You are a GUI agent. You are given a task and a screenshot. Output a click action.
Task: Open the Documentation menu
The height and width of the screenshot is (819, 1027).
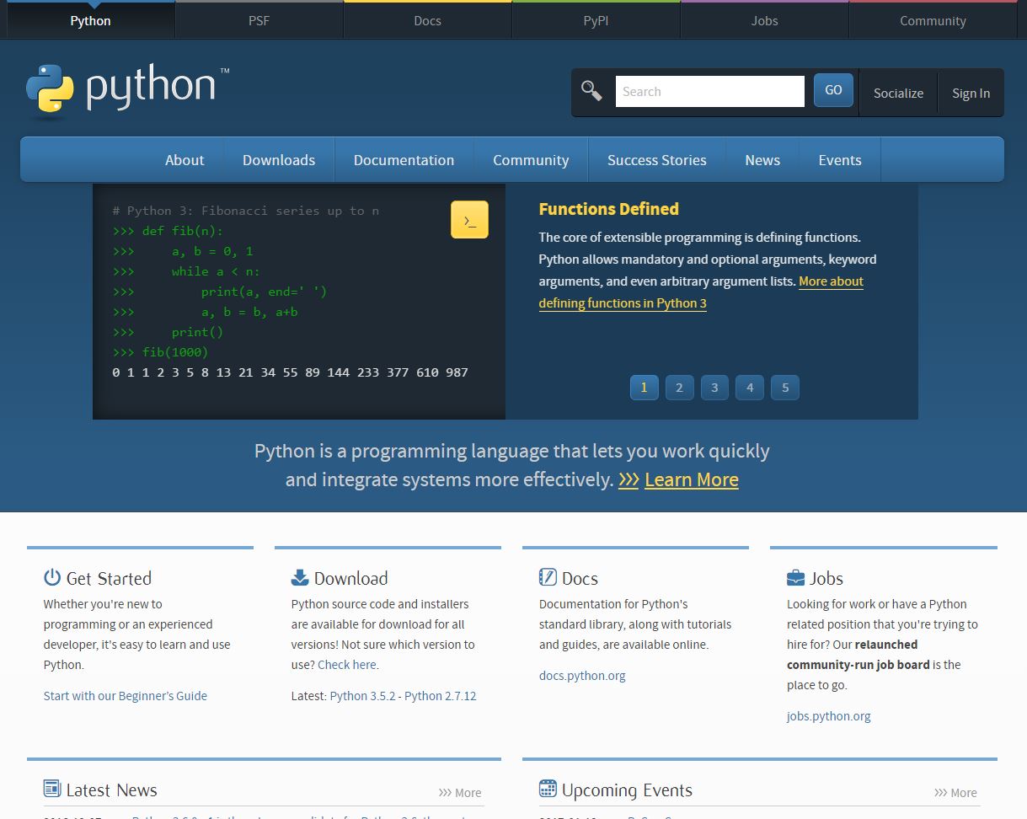(404, 160)
